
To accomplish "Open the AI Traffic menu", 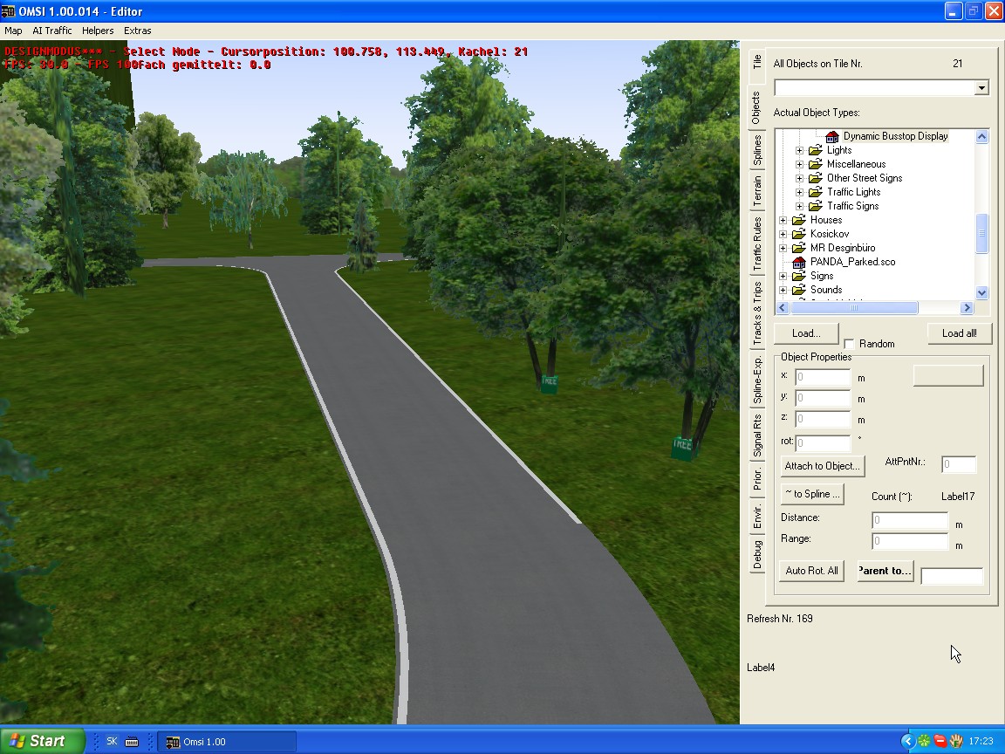I will [x=52, y=31].
